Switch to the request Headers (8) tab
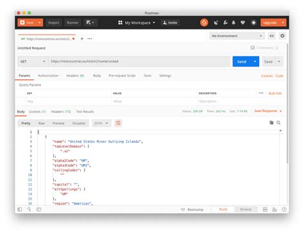 click(x=75, y=76)
